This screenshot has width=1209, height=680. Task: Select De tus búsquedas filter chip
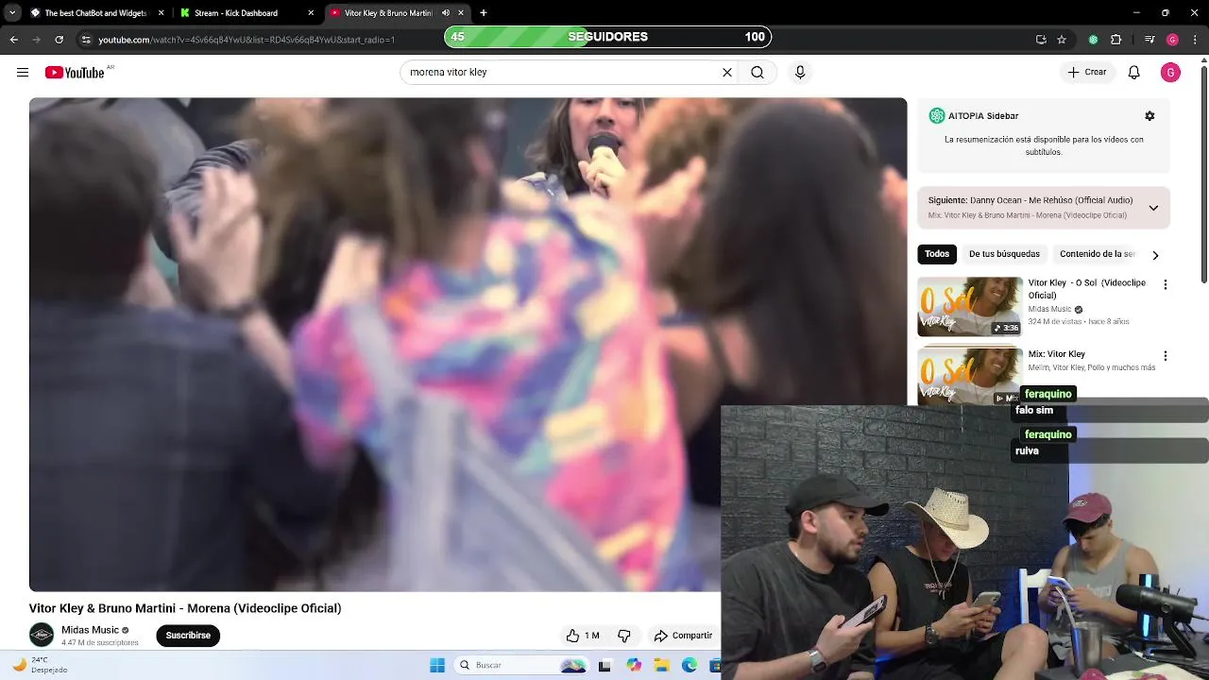(x=1004, y=254)
